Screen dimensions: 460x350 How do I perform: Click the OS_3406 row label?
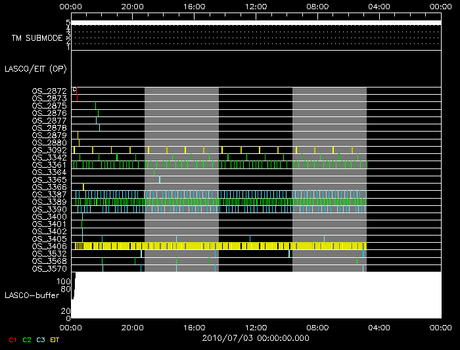coord(49,246)
